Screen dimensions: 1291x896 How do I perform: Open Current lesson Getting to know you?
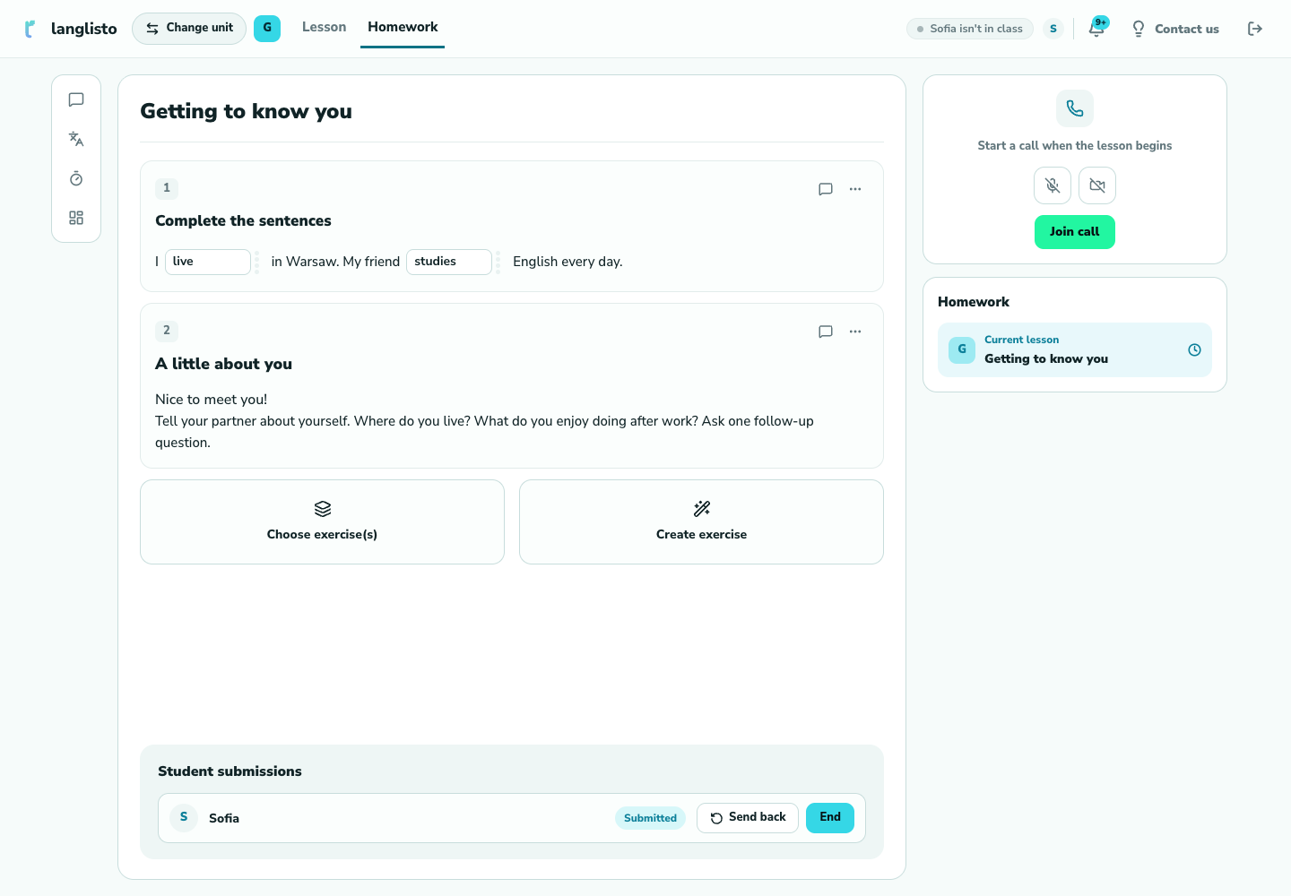click(x=1075, y=349)
